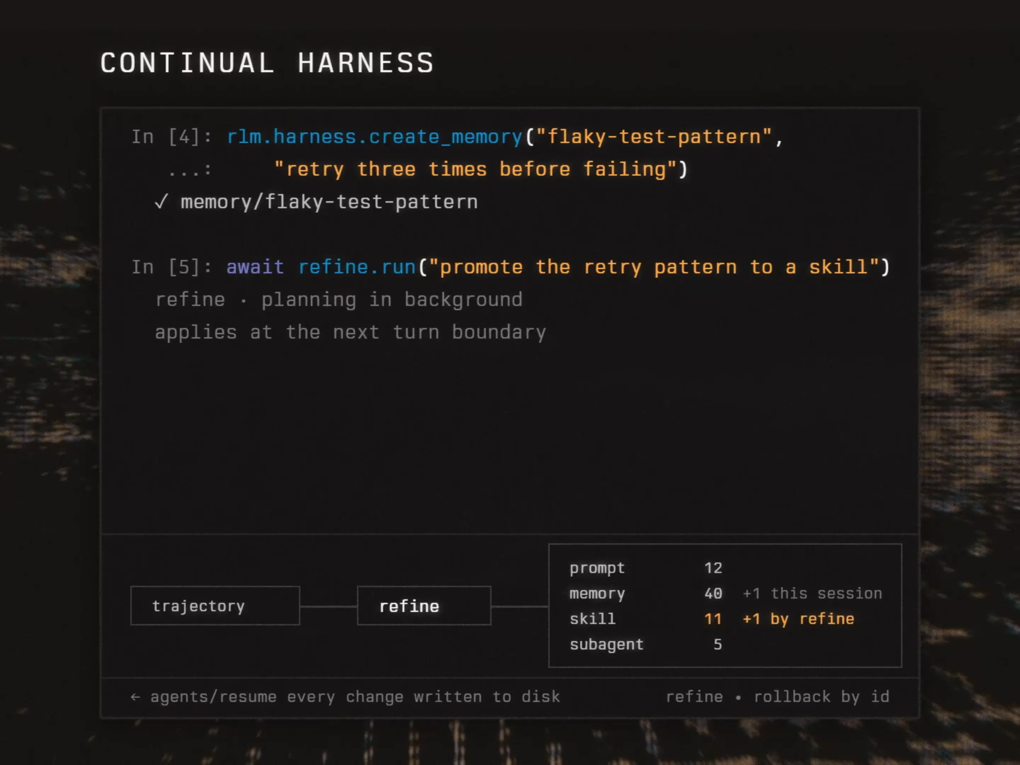The height and width of the screenshot is (765, 1020).
Task: Click "promote the retry pattern to a skill"
Action: (x=654, y=267)
